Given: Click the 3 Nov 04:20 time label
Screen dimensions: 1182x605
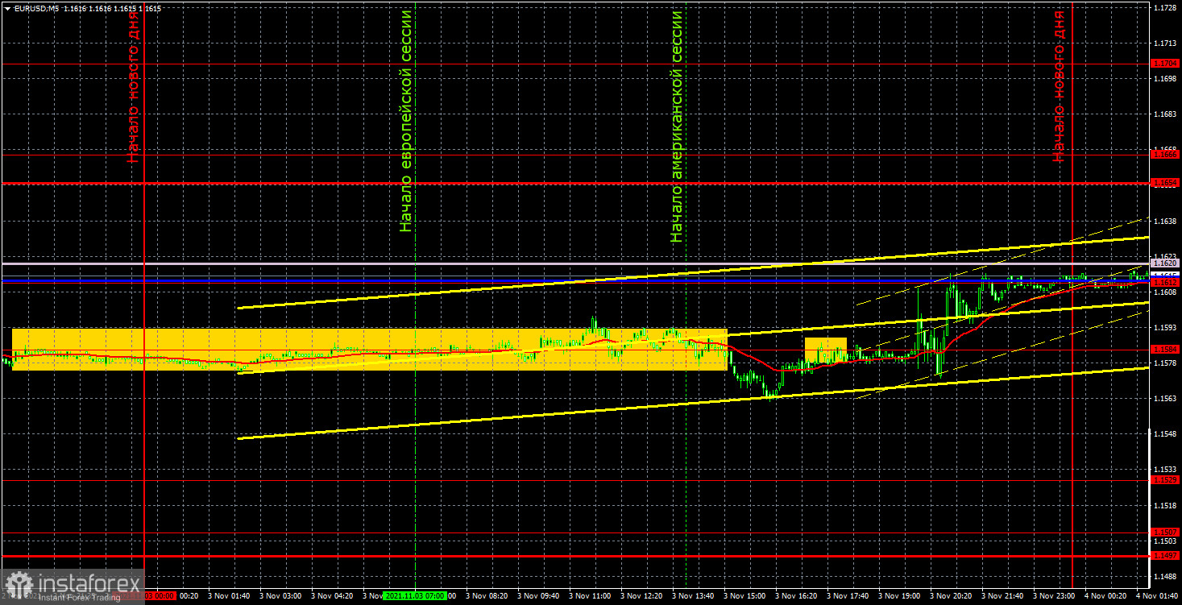Looking at the screenshot, I should pyautogui.click(x=333, y=597).
